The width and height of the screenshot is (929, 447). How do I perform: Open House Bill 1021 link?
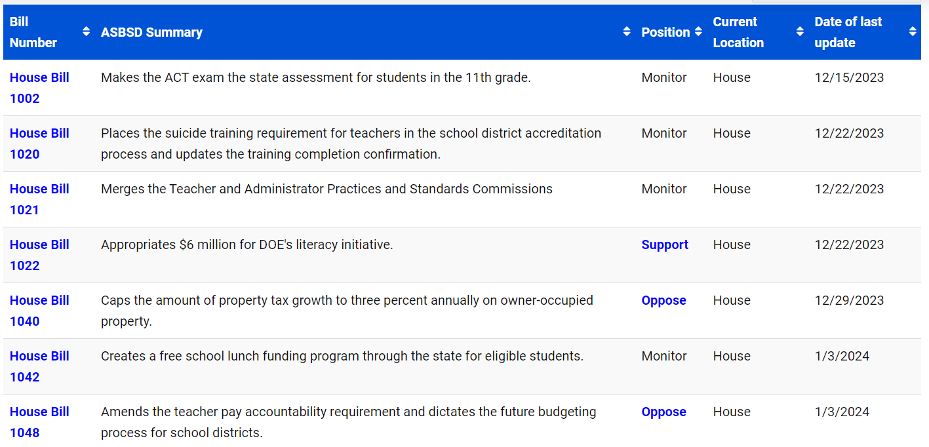(x=39, y=199)
